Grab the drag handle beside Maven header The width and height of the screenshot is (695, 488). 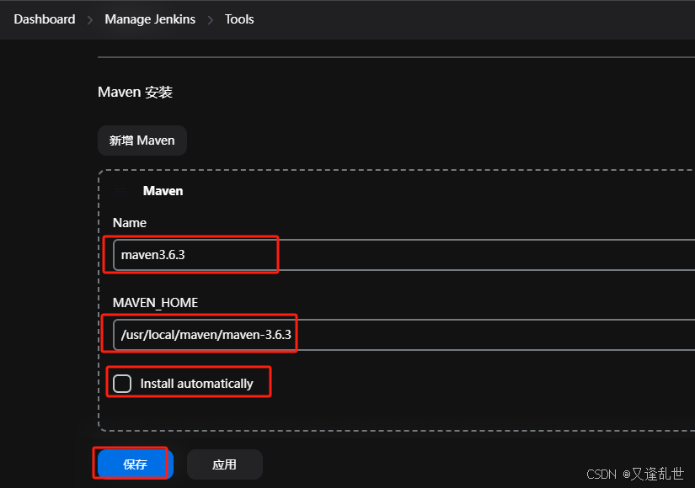(120, 191)
